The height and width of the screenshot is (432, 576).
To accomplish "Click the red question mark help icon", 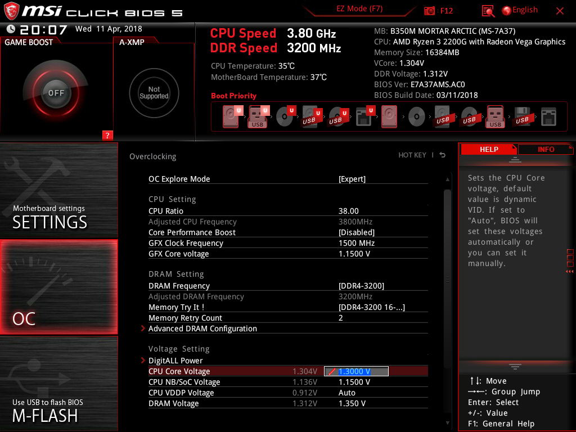I will pos(107,135).
